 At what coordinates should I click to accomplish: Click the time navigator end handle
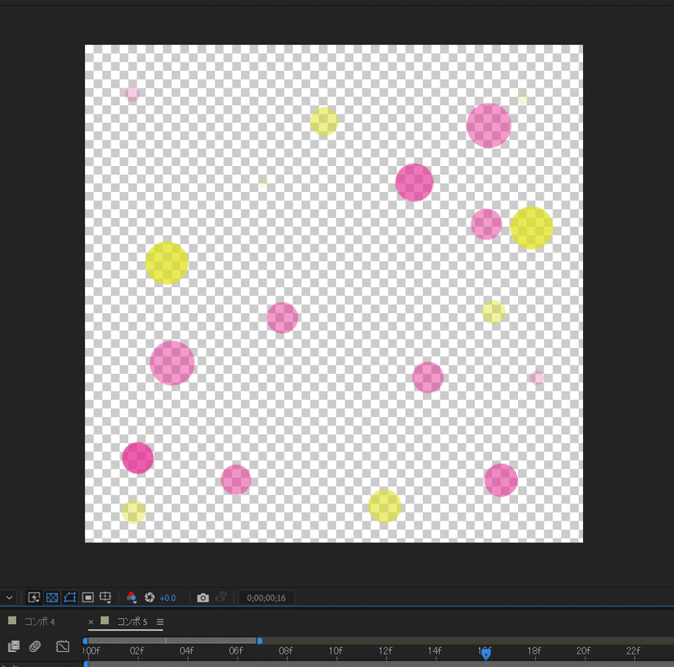point(259,641)
